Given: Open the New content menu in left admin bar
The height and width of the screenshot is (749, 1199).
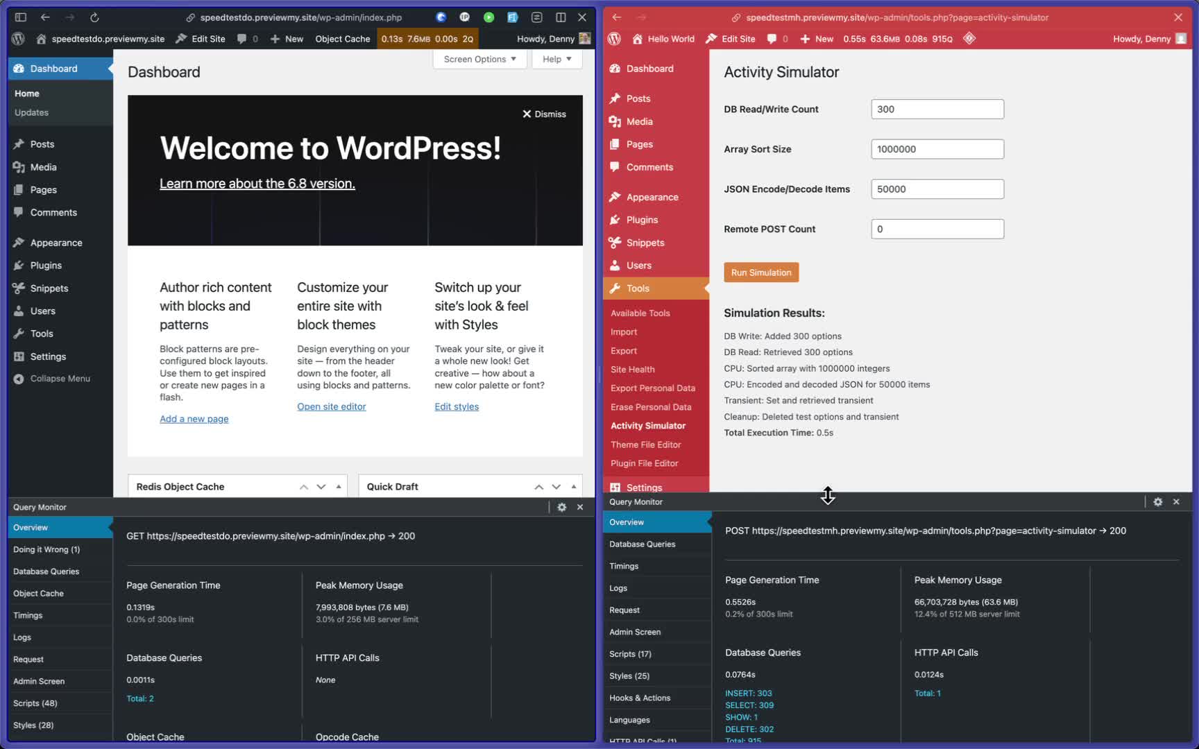Looking at the screenshot, I should tap(287, 39).
